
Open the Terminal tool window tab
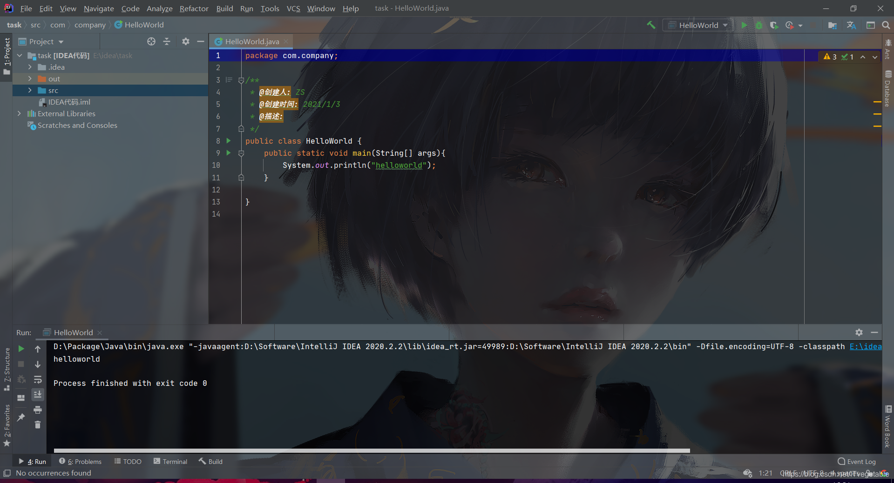pyautogui.click(x=170, y=461)
